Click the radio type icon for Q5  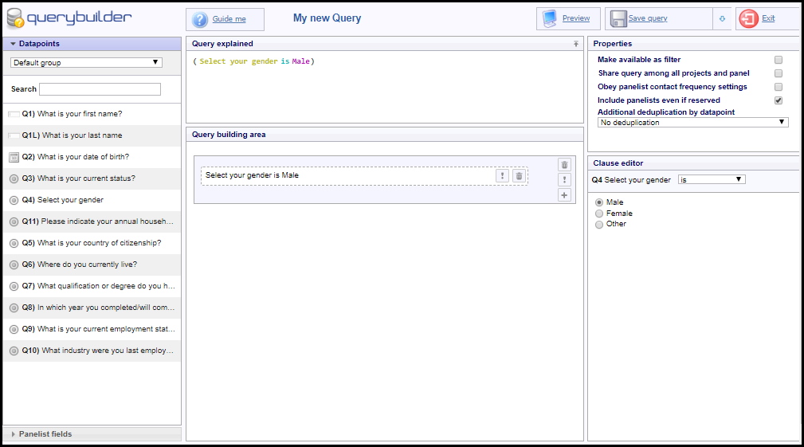tap(14, 244)
